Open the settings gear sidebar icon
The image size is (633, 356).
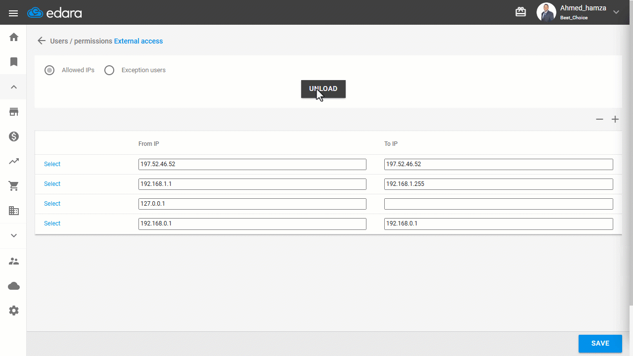(14, 311)
